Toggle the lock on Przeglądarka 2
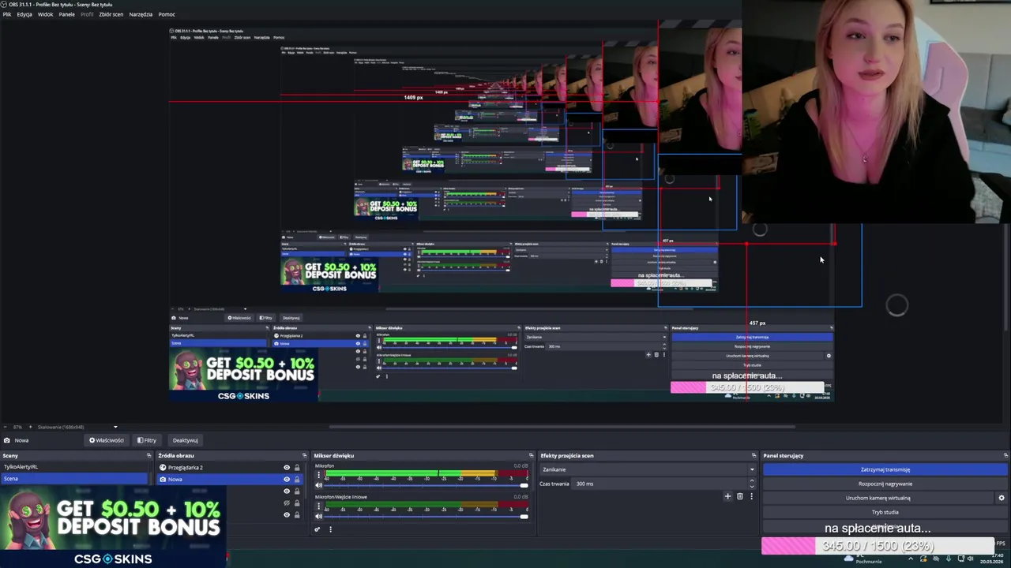The width and height of the screenshot is (1011, 568). [297, 468]
